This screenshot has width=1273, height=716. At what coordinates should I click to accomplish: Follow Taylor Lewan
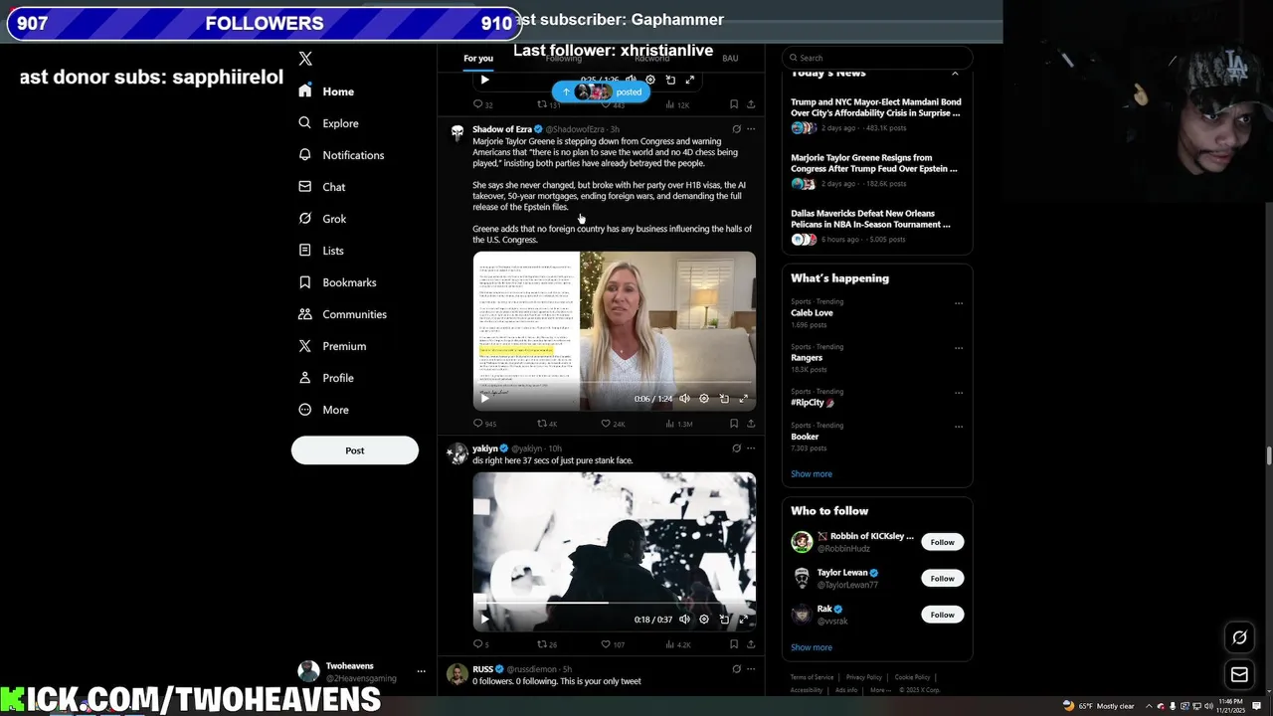tap(942, 578)
